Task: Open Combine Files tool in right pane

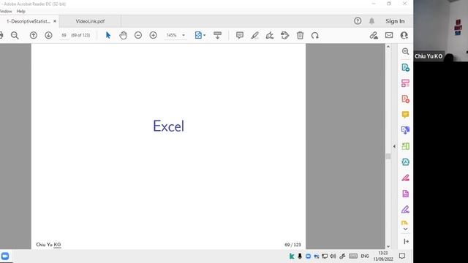Action: [x=405, y=130]
